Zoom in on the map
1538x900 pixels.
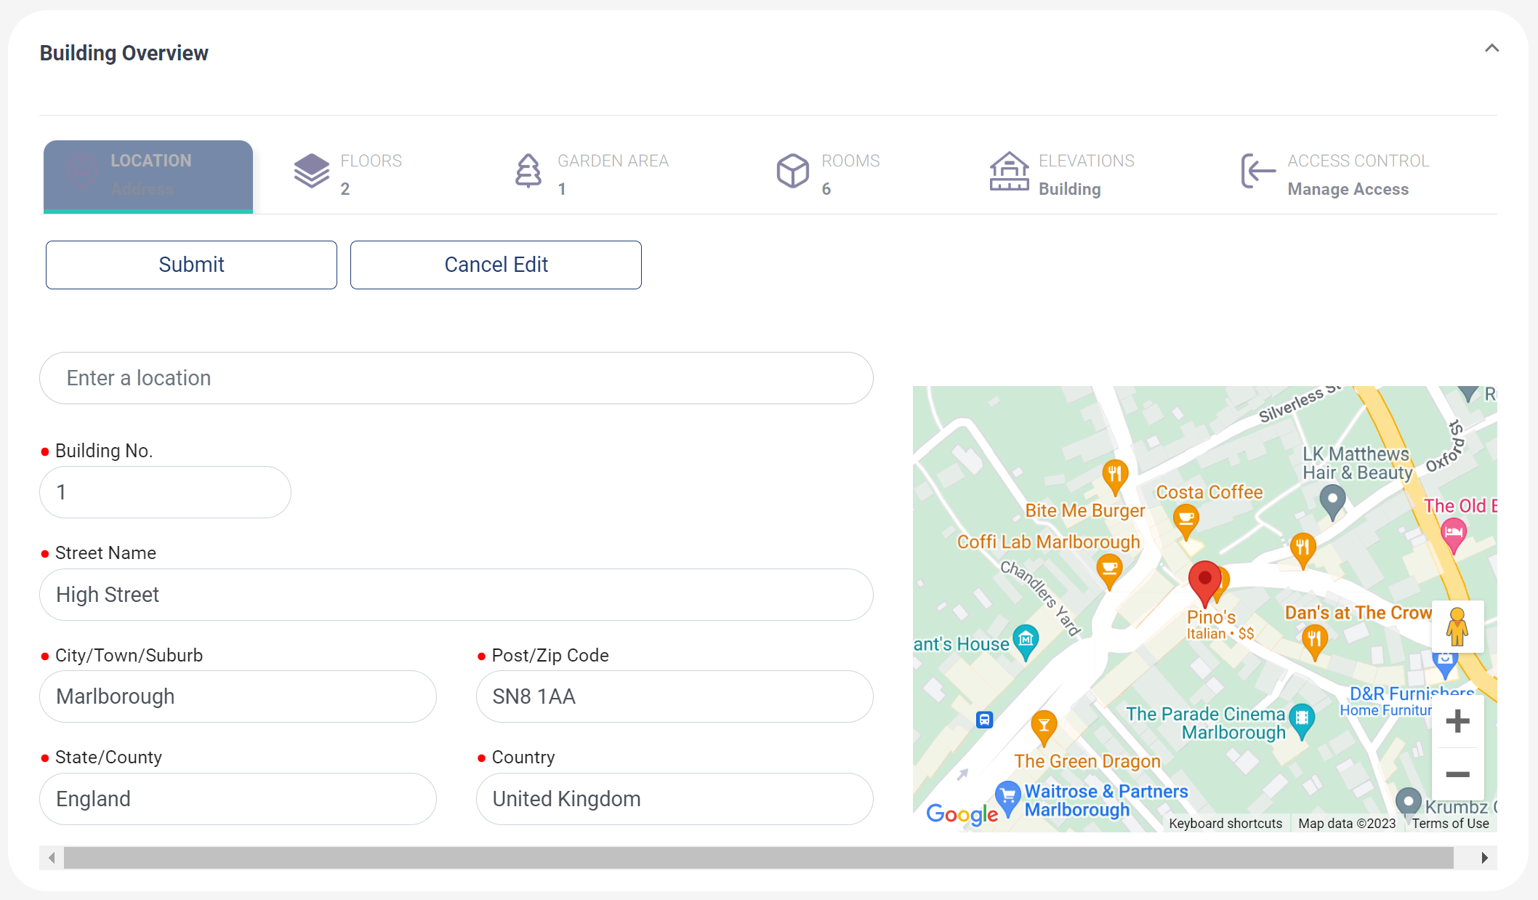(x=1457, y=721)
